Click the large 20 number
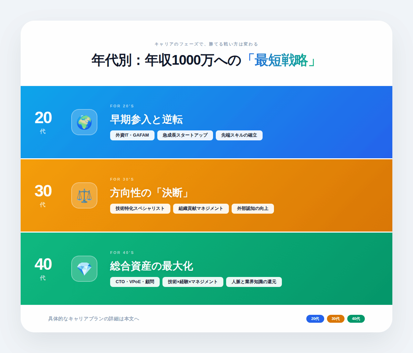Screen dimensions: 413x353 (x=43, y=118)
